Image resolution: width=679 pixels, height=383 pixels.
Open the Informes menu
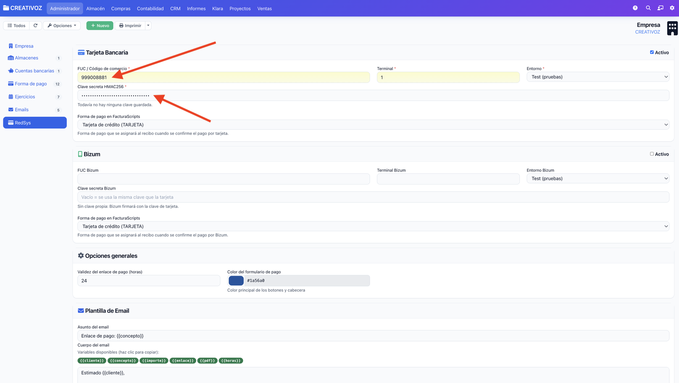[x=196, y=8]
